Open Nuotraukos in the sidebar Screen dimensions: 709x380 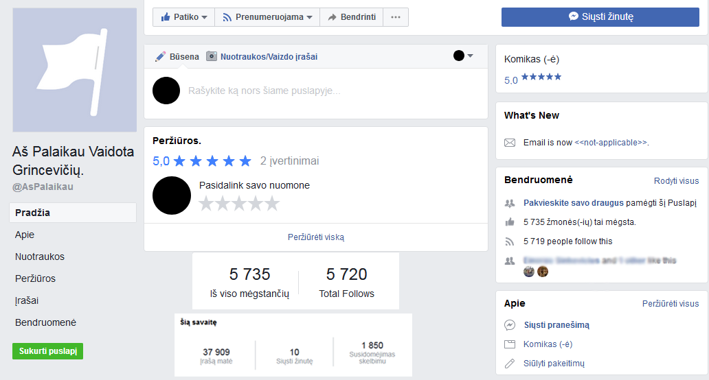point(40,257)
